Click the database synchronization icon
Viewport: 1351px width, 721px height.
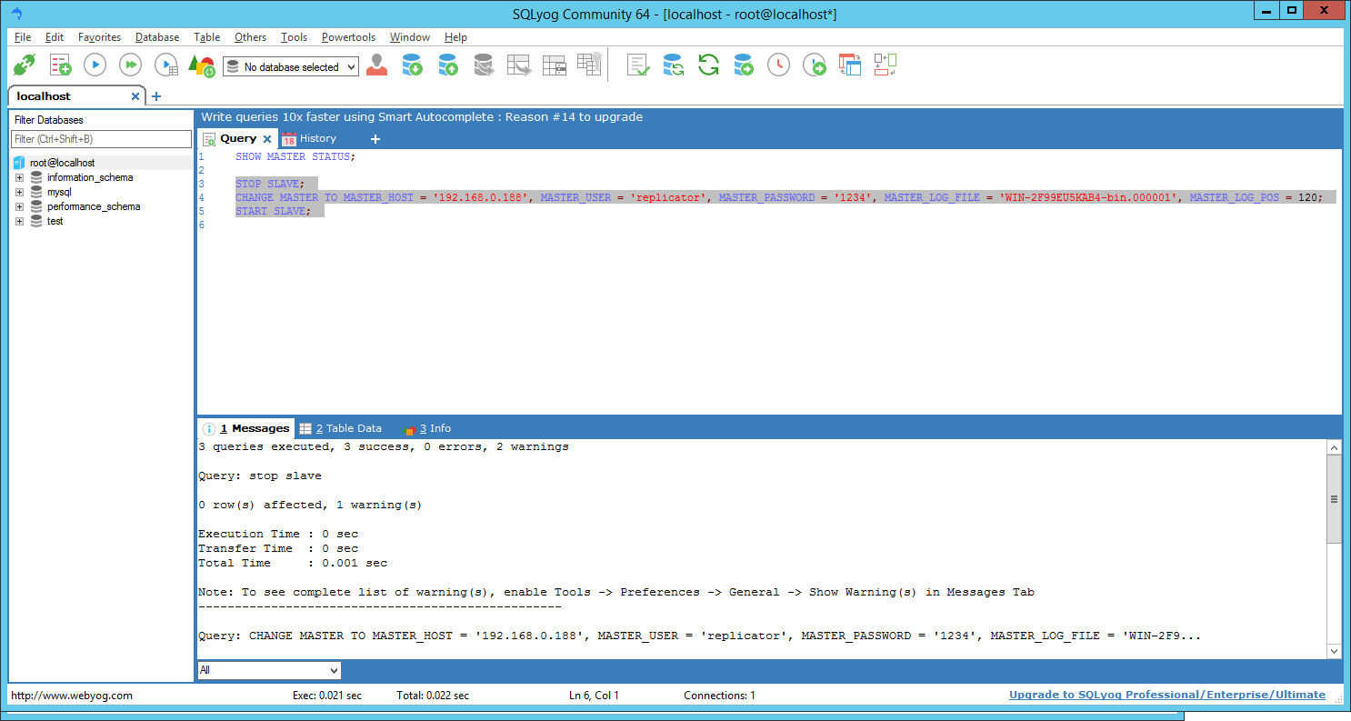[674, 65]
